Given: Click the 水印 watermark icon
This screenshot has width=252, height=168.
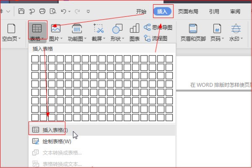Looking at the screenshot, I should (x=236, y=29).
